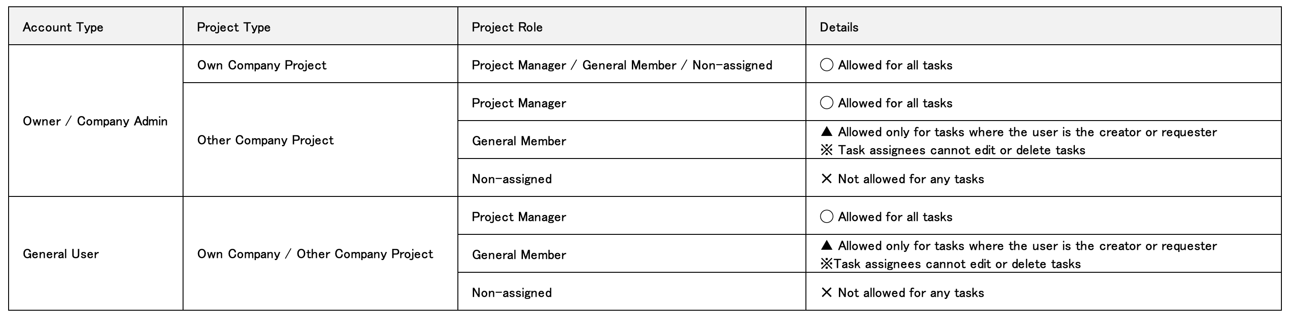Click the circle icon for Other Company Project Manager
The image size is (1290, 317).
pyautogui.click(x=826, y=103)
